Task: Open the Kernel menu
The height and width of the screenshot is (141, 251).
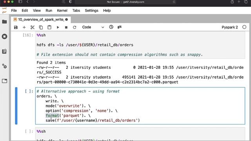Action: 62,11
